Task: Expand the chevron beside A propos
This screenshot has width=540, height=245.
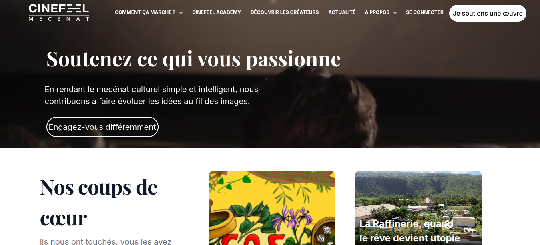Action: click(x=395, y=13)
